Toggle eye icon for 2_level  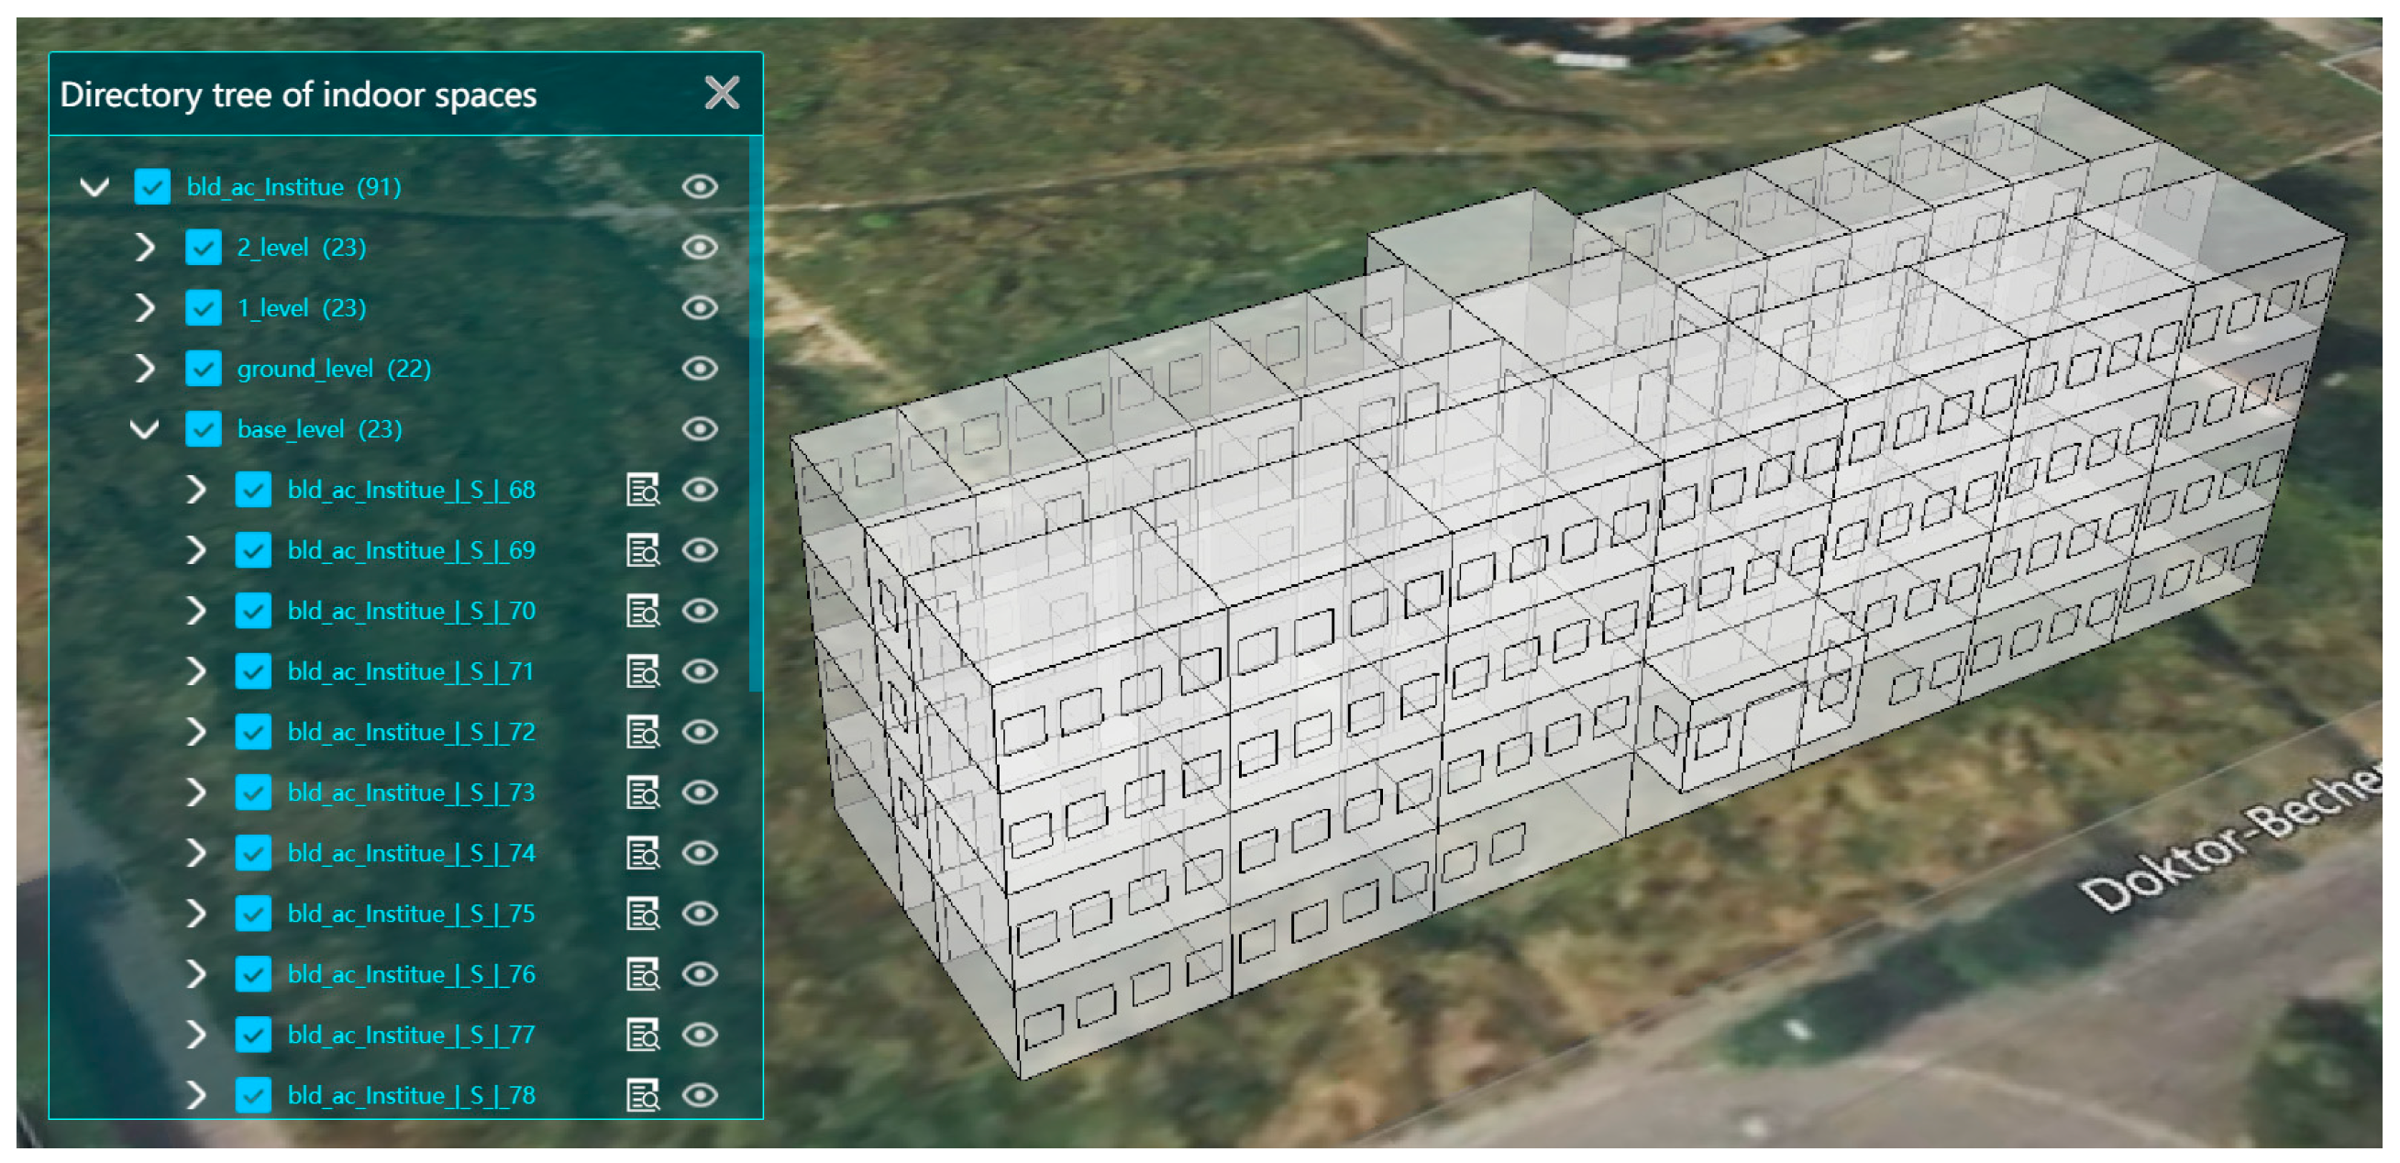coord(699,247)
